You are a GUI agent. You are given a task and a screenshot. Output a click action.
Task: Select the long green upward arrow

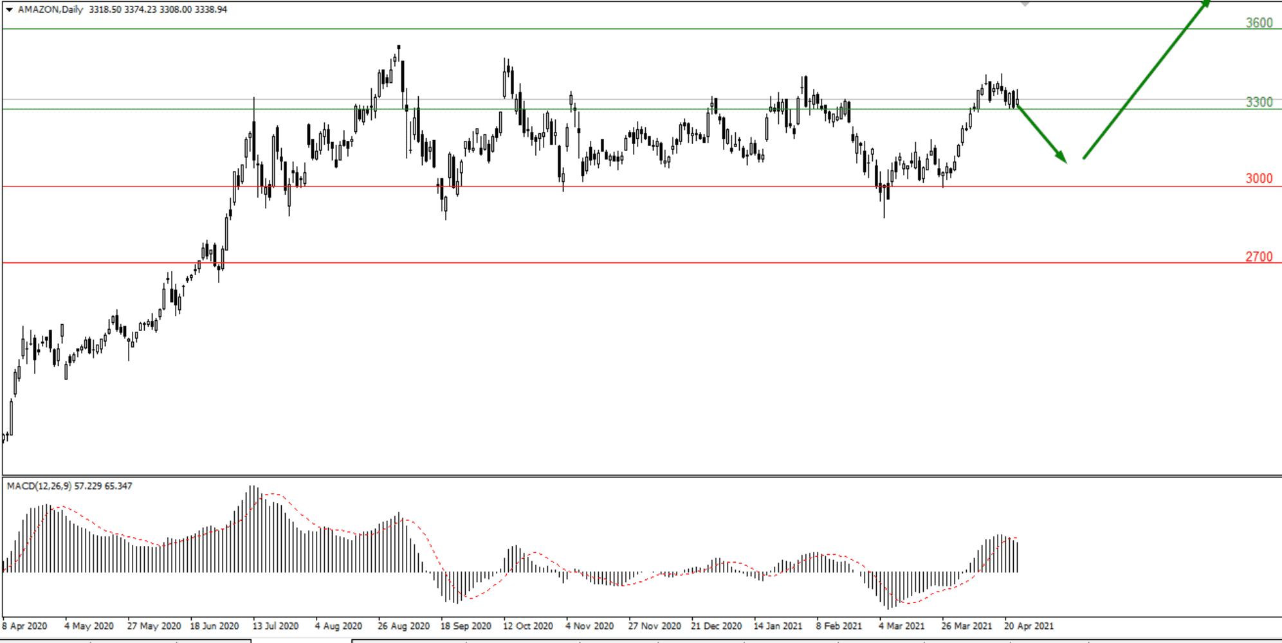coord(1145,80)
